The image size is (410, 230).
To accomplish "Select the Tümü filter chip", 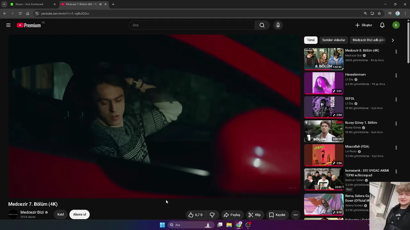I will [311, 40].
